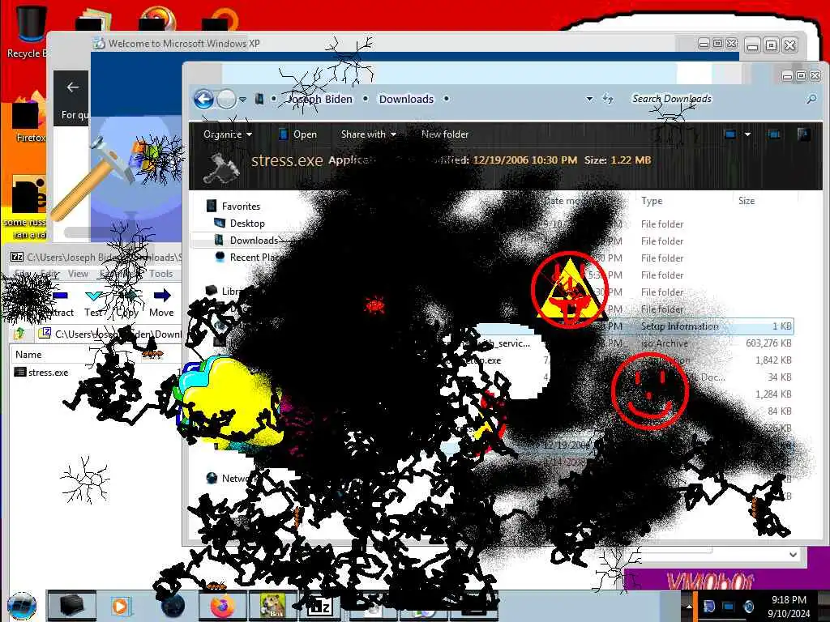
Task: Click the Test button in 7-Zip
Action: pyautogui.click(x=94, y=304)
